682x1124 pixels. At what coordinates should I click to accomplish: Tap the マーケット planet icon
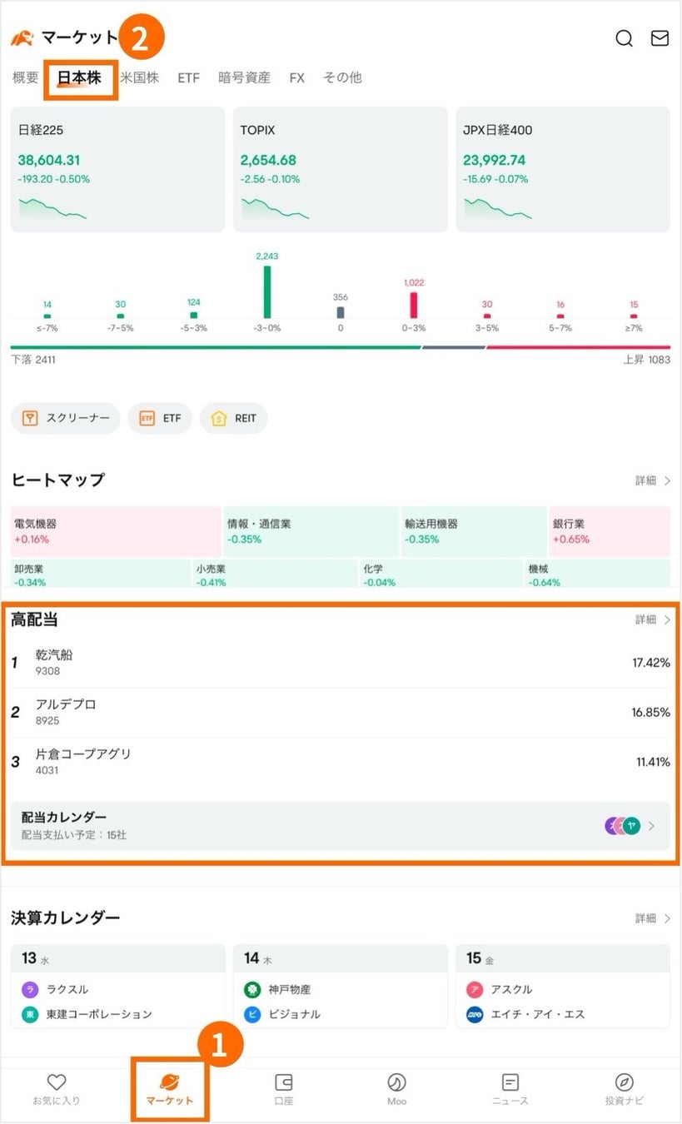click(170, 1082)
